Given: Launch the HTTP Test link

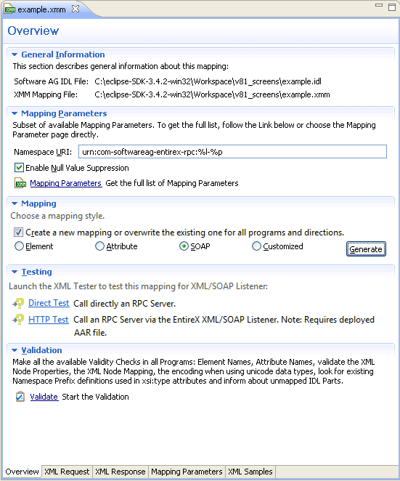Looking at the screenshot, I should pos(49,320).
